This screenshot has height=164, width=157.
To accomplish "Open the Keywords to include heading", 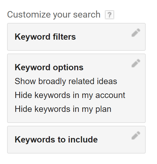I will [56, 140].
